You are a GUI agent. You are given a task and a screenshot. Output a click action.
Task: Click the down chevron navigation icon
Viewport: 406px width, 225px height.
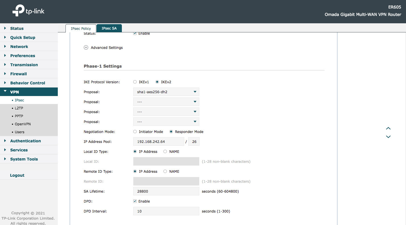pos(388,137)
